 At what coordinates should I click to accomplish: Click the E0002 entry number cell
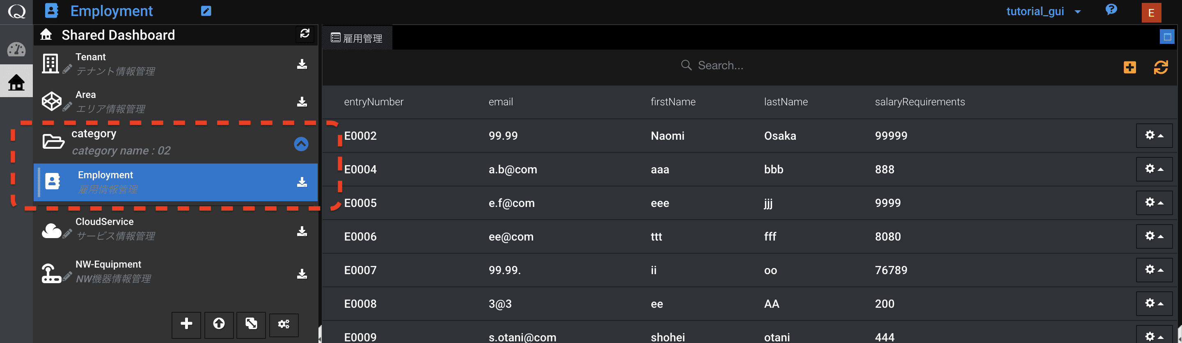click(x=360, y=136)
